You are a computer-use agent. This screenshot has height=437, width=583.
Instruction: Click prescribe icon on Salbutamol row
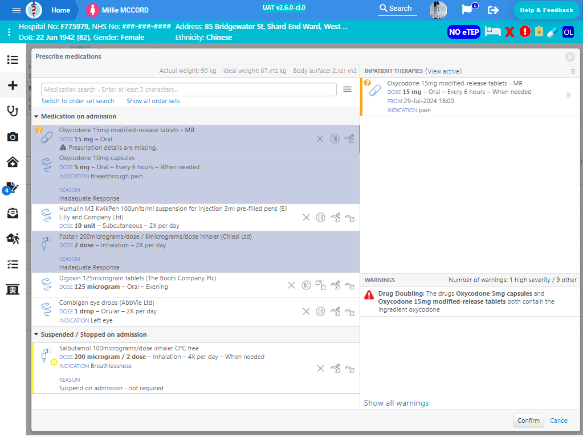click(x=335, y=368)
